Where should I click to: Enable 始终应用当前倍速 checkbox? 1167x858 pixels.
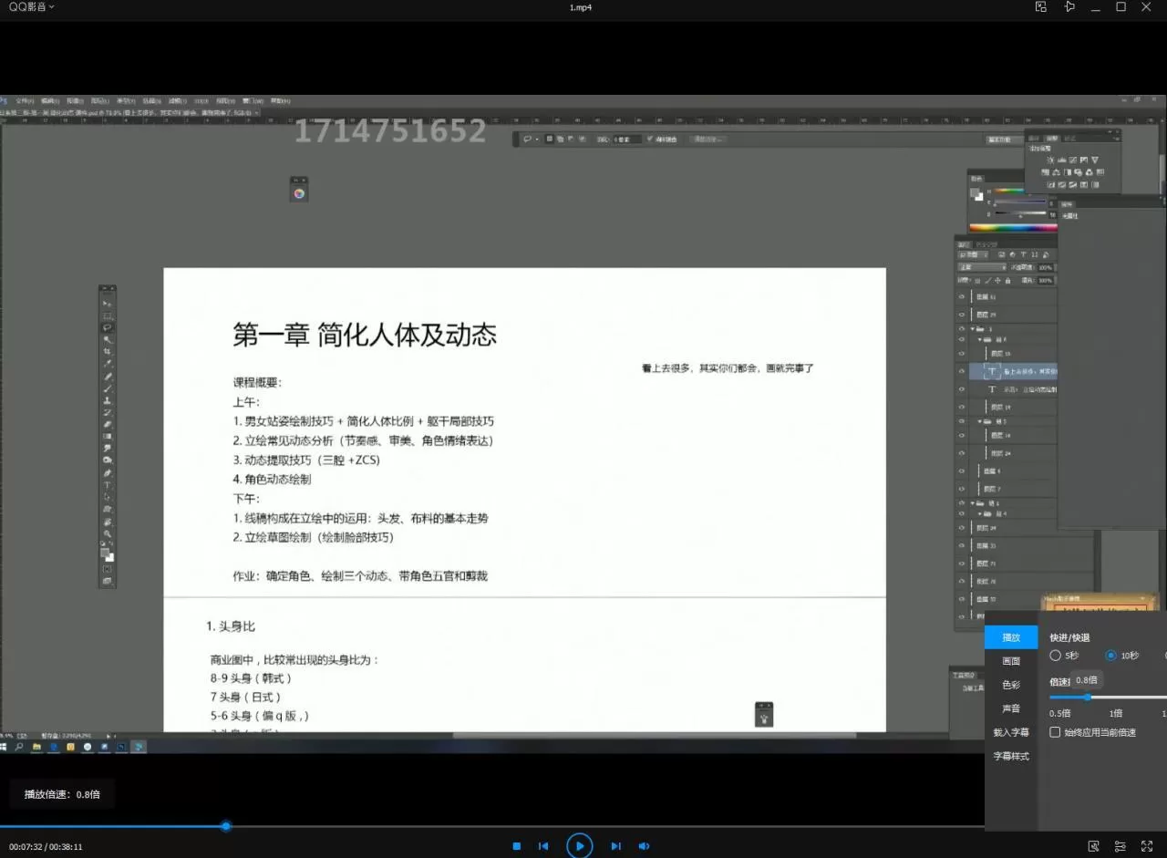pyautogui.click(x=1055, y=732)
